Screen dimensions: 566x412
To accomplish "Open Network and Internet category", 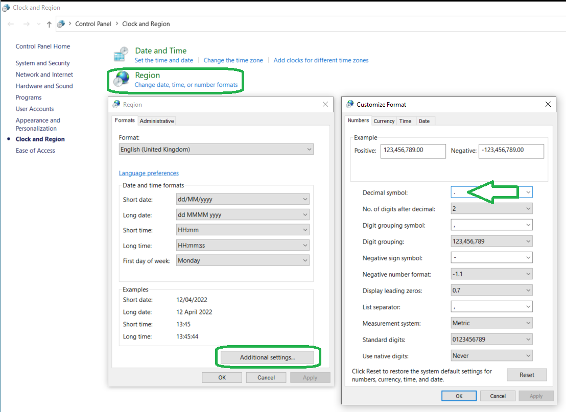I will [44, 75].
